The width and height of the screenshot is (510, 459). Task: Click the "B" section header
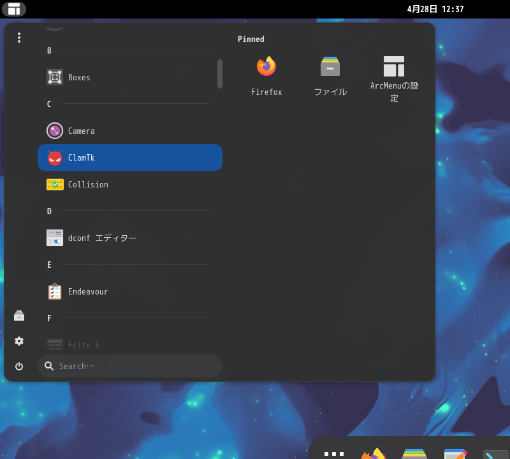[x=49, y=50]
